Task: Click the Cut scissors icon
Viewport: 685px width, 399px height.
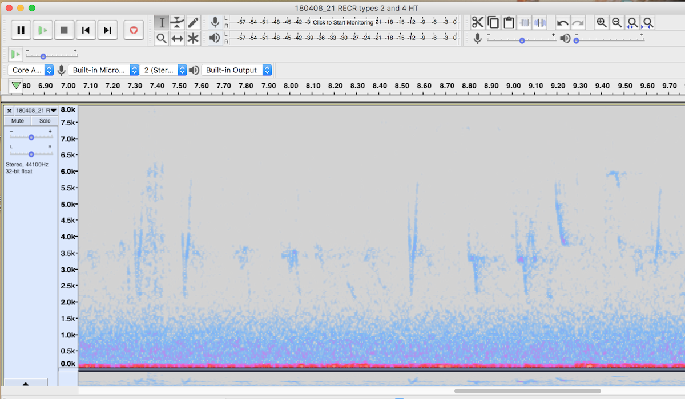Action: click(477, 23)
